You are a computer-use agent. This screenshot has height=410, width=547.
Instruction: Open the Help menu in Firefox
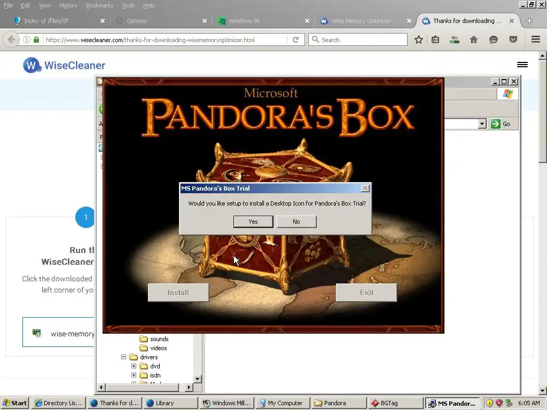pos(149,5)
